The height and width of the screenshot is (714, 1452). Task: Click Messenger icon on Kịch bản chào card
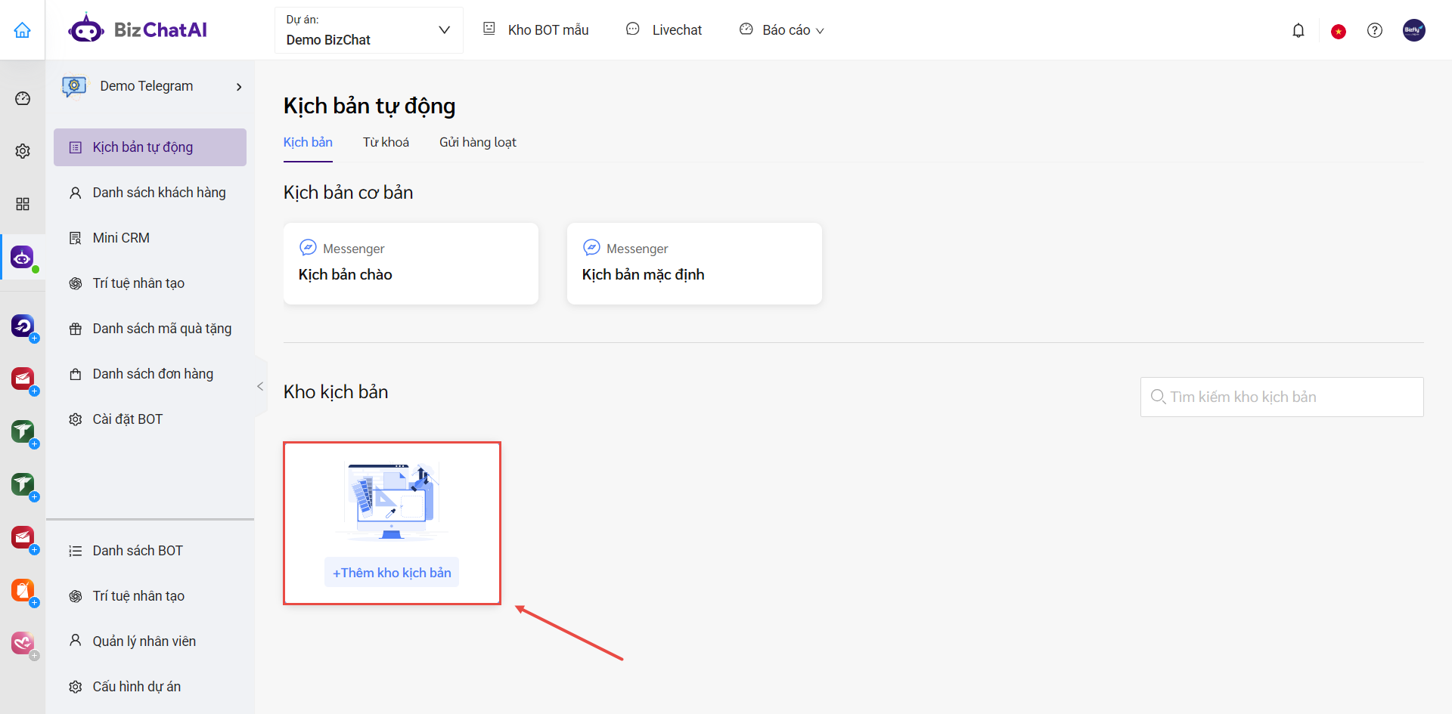coord(308,248)
